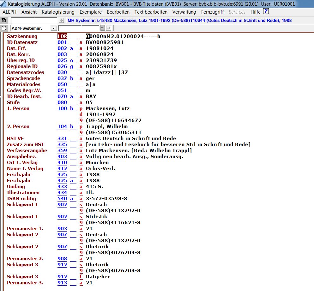The width and height of the screenshot is (314, 291).
Task: Open the Fernzugriff menu
Action: pos(212,12)
